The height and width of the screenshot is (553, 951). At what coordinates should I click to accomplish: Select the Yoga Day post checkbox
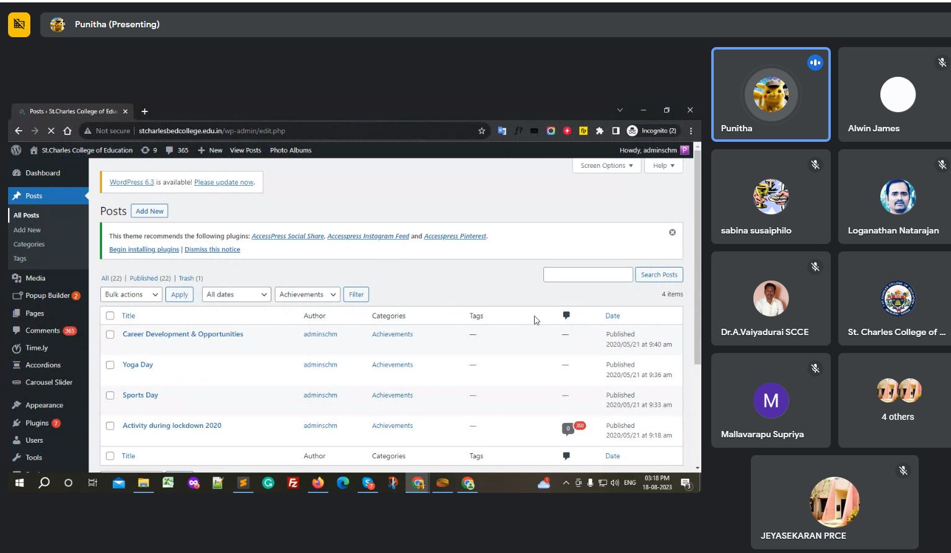coord(110,365)
